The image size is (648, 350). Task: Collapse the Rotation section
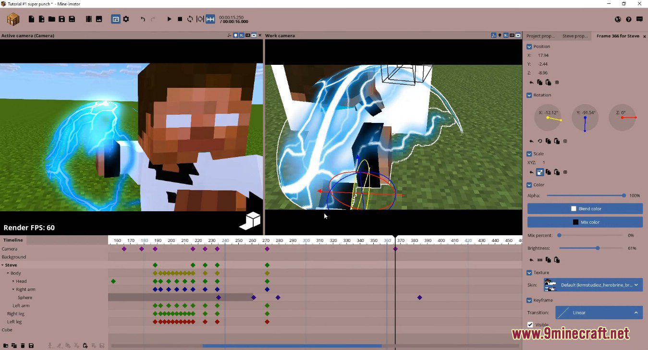[x=529, y=95]
